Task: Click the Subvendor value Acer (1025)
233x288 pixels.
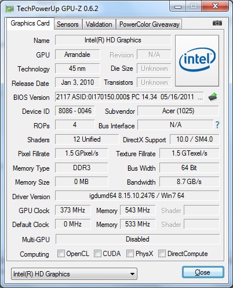Action: pos(178,111)
